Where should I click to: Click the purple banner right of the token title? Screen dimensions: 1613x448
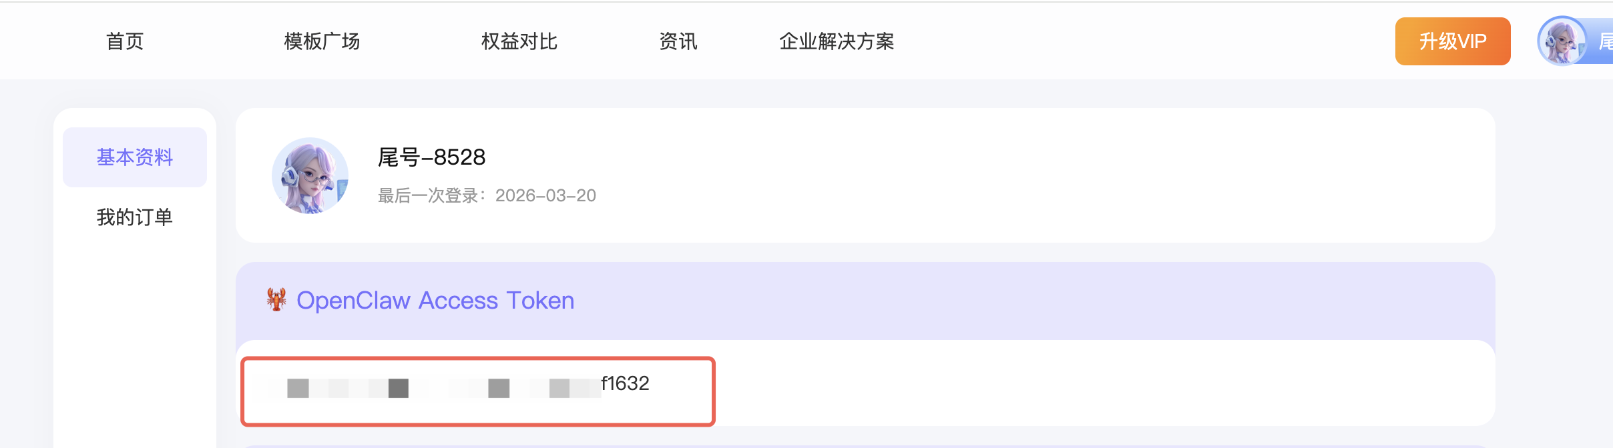click(1001, 301)
